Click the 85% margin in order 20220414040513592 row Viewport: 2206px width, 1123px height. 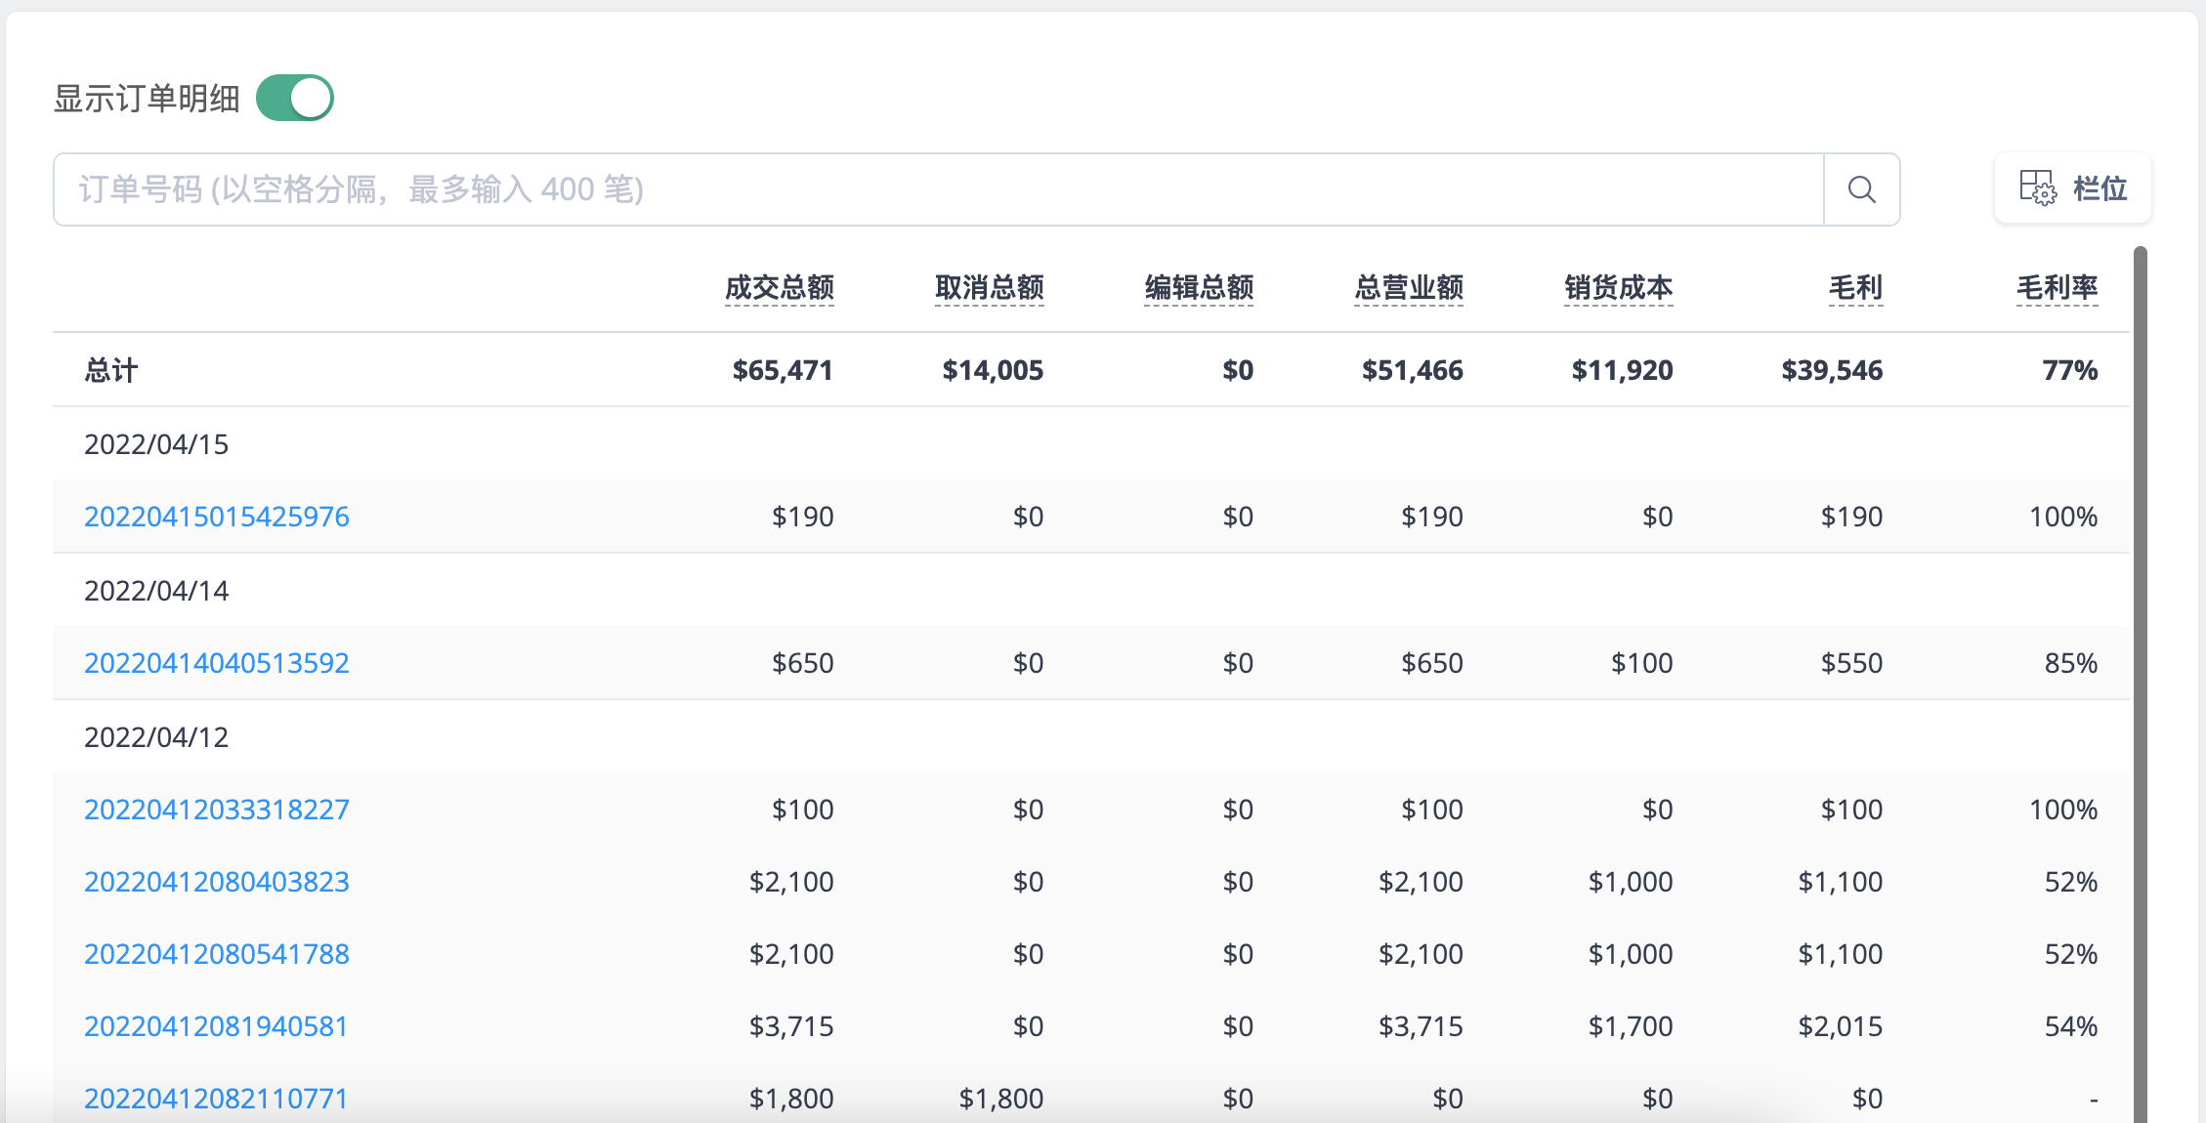(2071, 663)
